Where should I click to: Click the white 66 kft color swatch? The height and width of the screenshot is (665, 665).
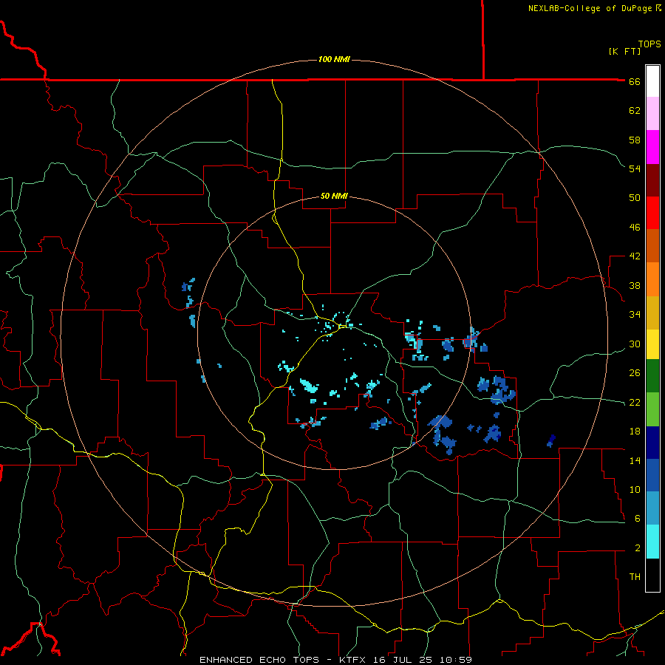pos(652,81)
